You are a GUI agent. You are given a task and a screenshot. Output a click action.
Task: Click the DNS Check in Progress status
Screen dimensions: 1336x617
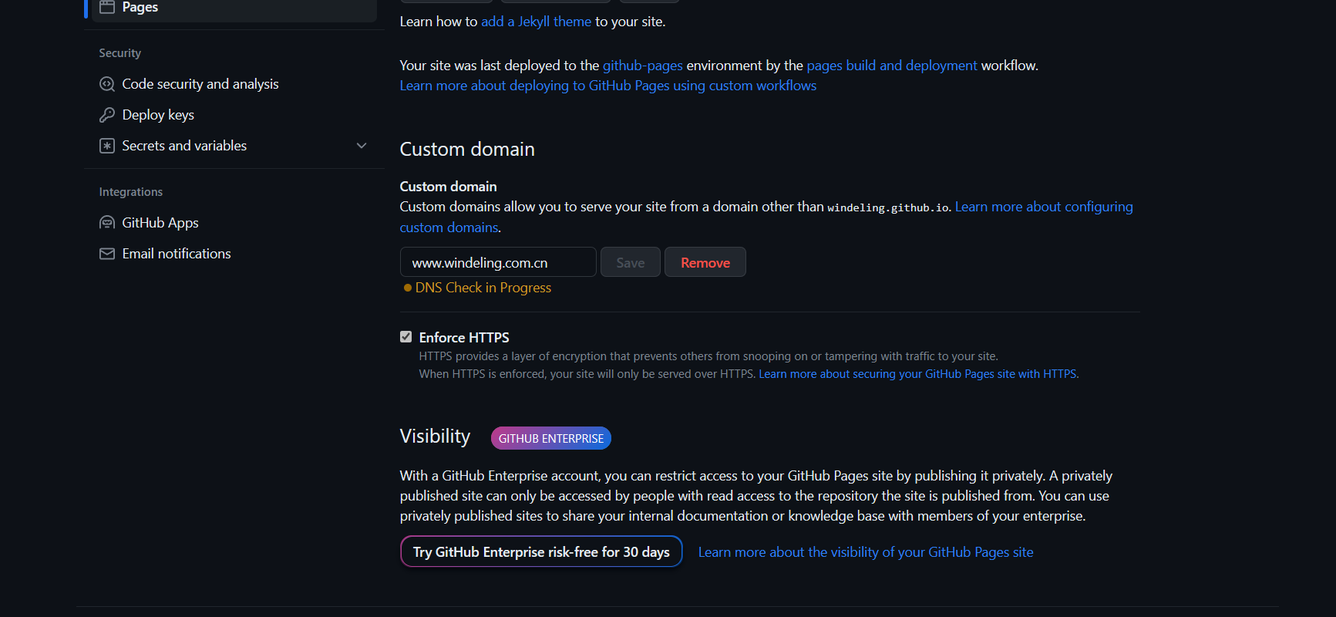483,288
